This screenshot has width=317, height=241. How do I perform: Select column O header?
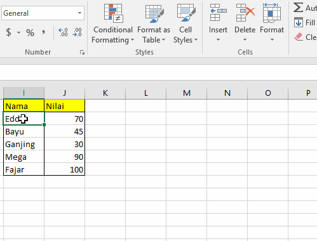(x=268, y=93)
